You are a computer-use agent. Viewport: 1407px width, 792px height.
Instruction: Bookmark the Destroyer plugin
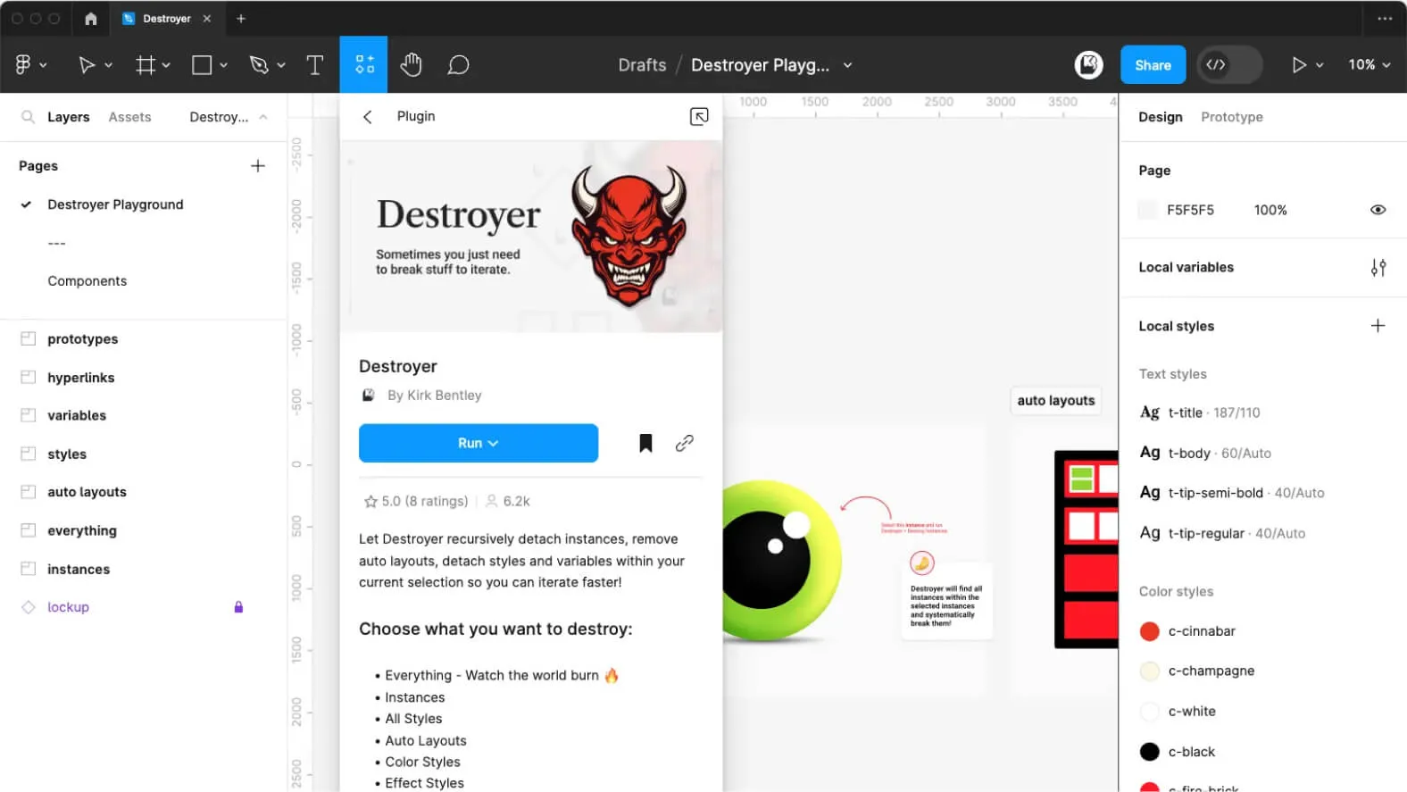[645, 443]
